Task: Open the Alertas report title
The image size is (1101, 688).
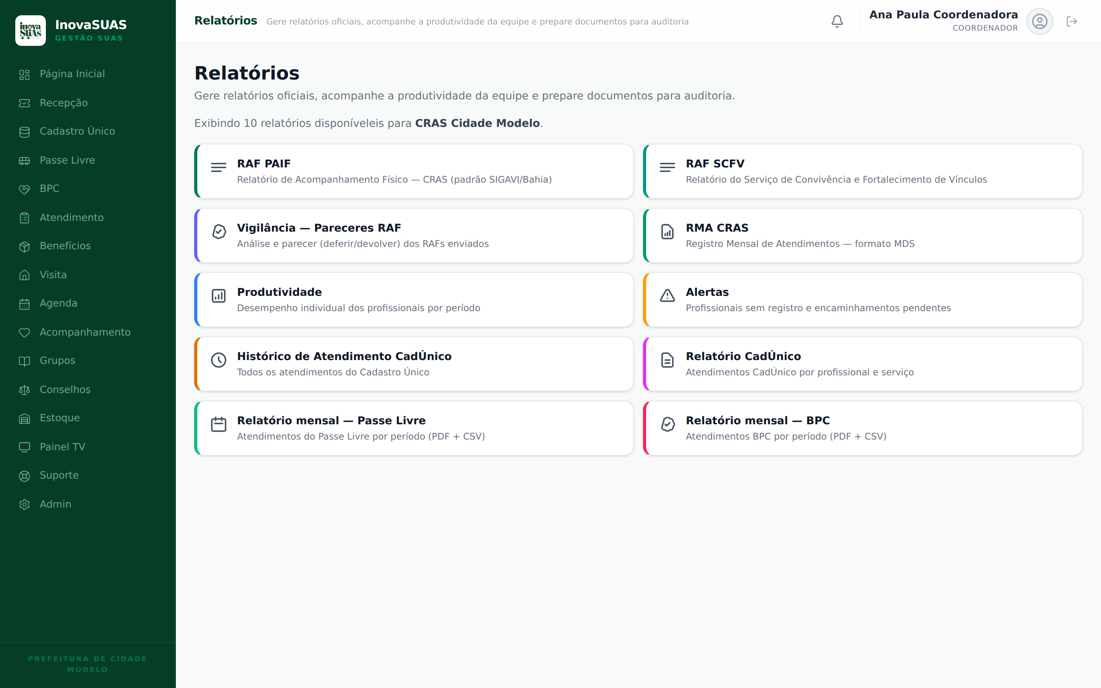Action: [707, 292]
